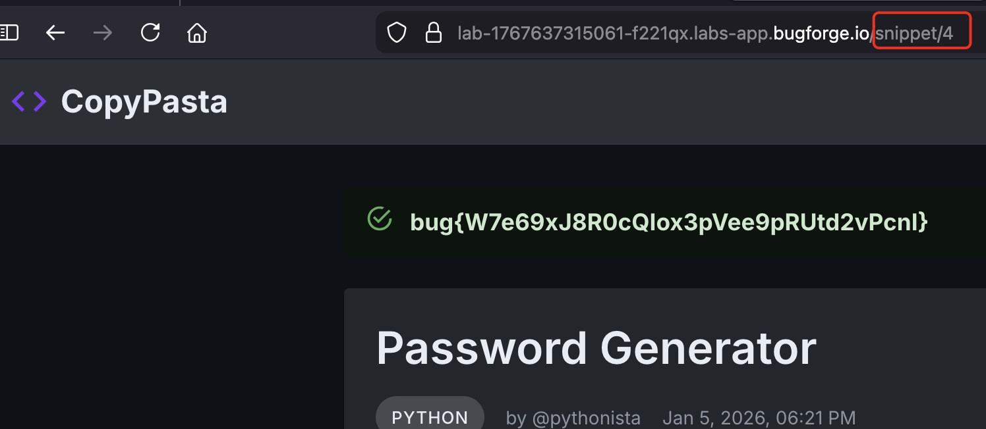Click the green success checkmark icon
986x429 pixels.
point(380,219)
